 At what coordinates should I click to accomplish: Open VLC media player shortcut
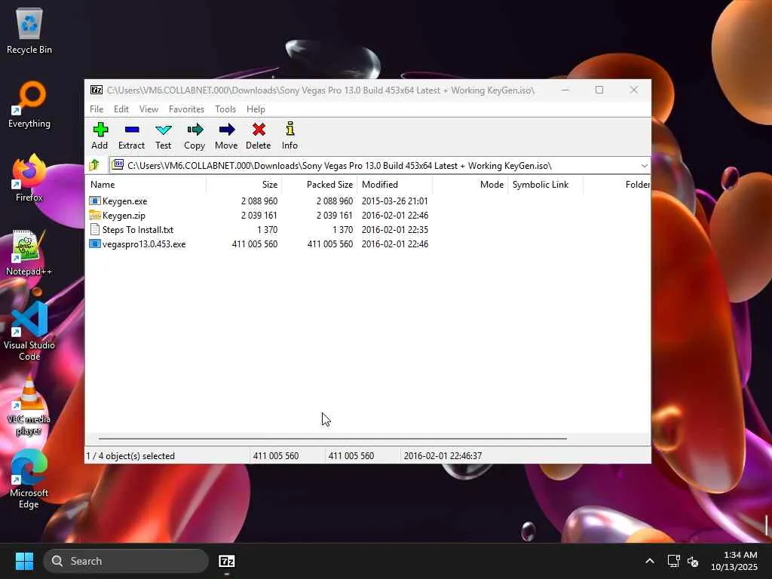point(29,405)
